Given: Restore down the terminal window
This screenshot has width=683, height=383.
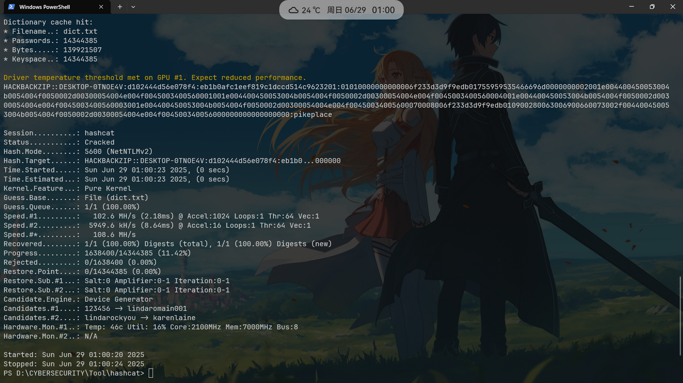Looking at the screenshot, I should 652,7.
